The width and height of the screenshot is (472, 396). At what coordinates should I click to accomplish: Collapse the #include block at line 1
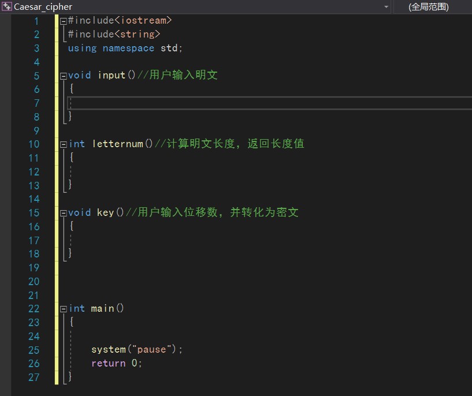tap(64, 21)
